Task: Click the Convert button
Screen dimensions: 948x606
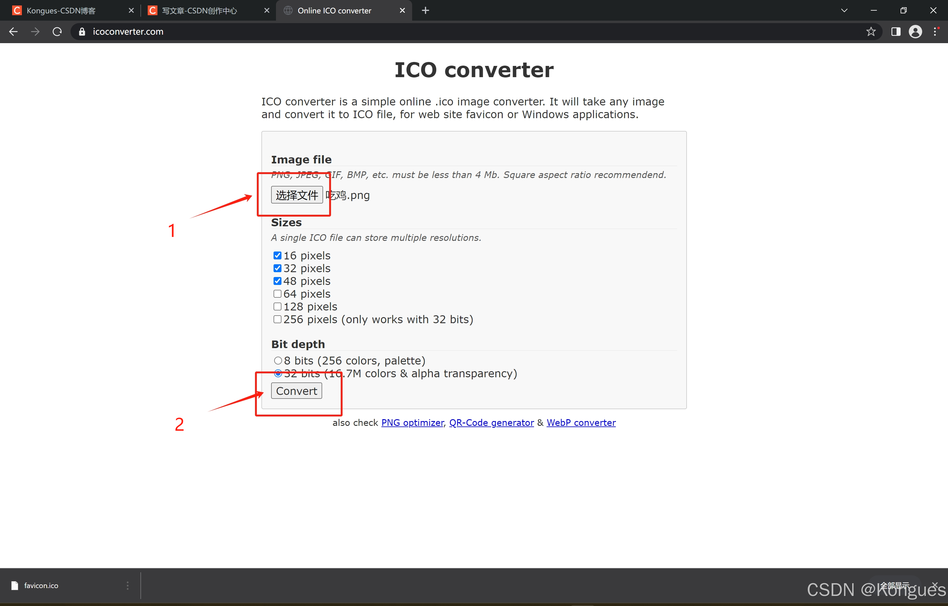Action: pyautogui.click(x=296, y=391)
